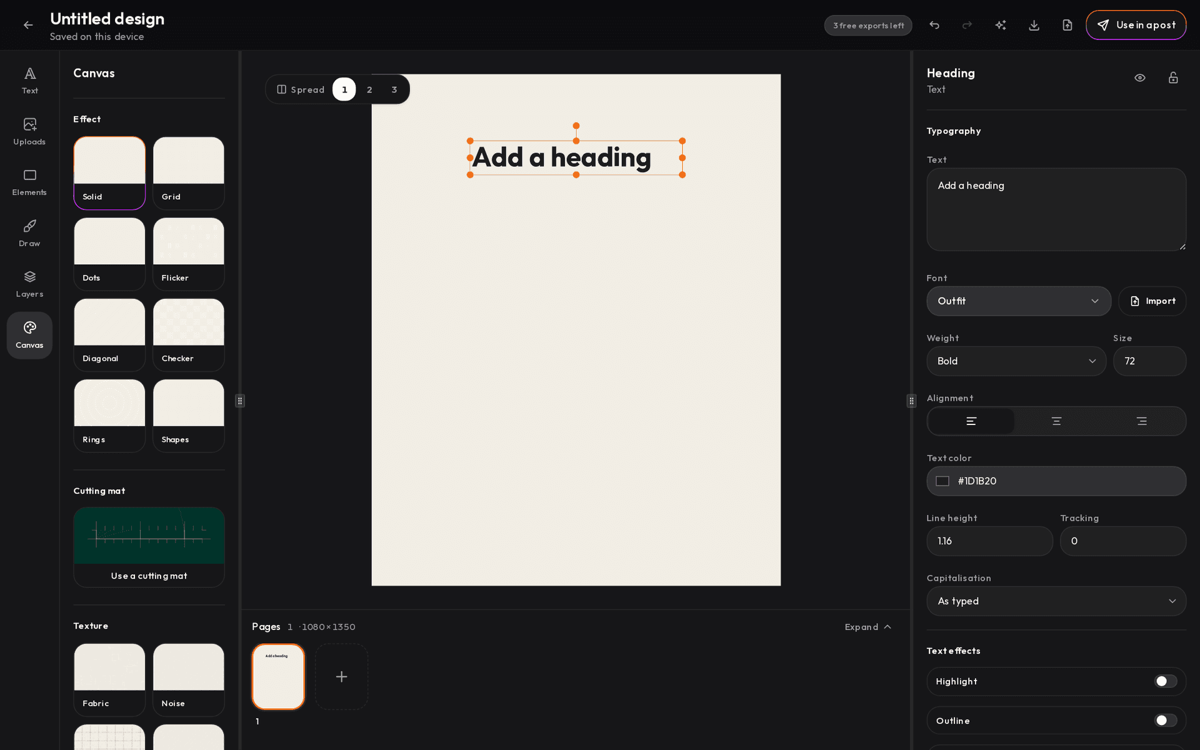The width and height of the screenshot is (1200, 750).
Task: Go back using the arrow icon
Action: [x=28, y=25]
